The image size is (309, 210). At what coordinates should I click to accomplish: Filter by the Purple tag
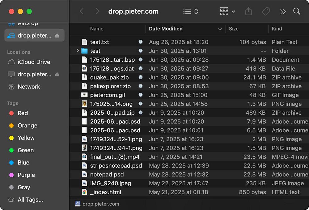[x=22, y=175]
